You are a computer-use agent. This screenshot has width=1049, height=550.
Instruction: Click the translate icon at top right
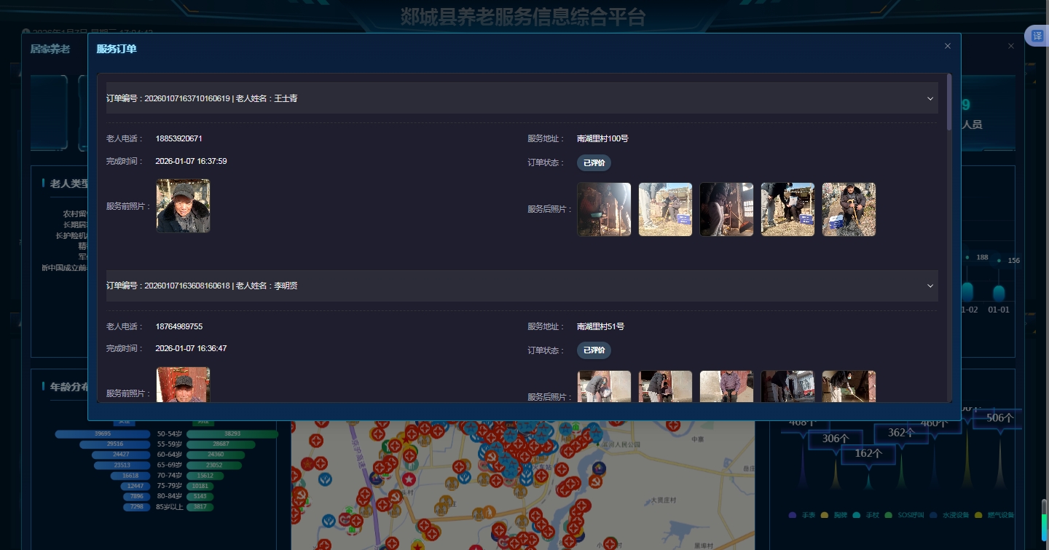point(1037,36)
